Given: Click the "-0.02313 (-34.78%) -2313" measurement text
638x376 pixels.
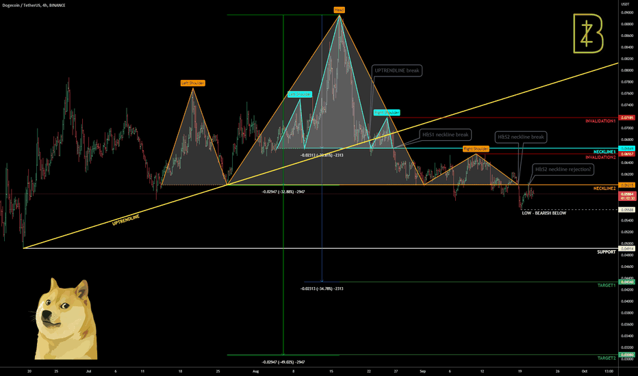Looking at the screenshot, I should 322,288.
